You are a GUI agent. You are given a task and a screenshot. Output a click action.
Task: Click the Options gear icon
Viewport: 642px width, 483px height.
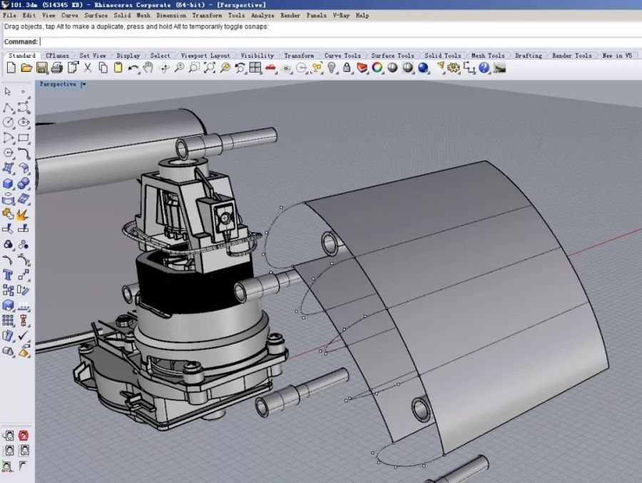coord(452,68)
